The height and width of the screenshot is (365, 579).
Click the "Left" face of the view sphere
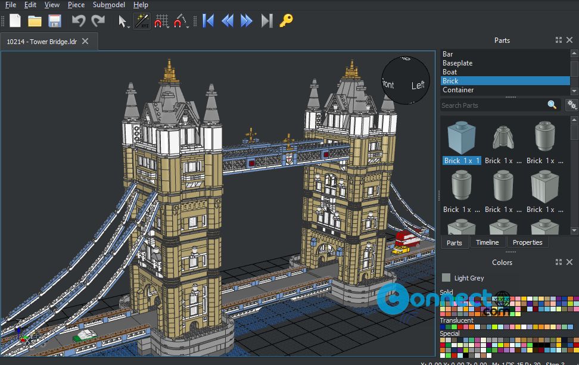418,85
